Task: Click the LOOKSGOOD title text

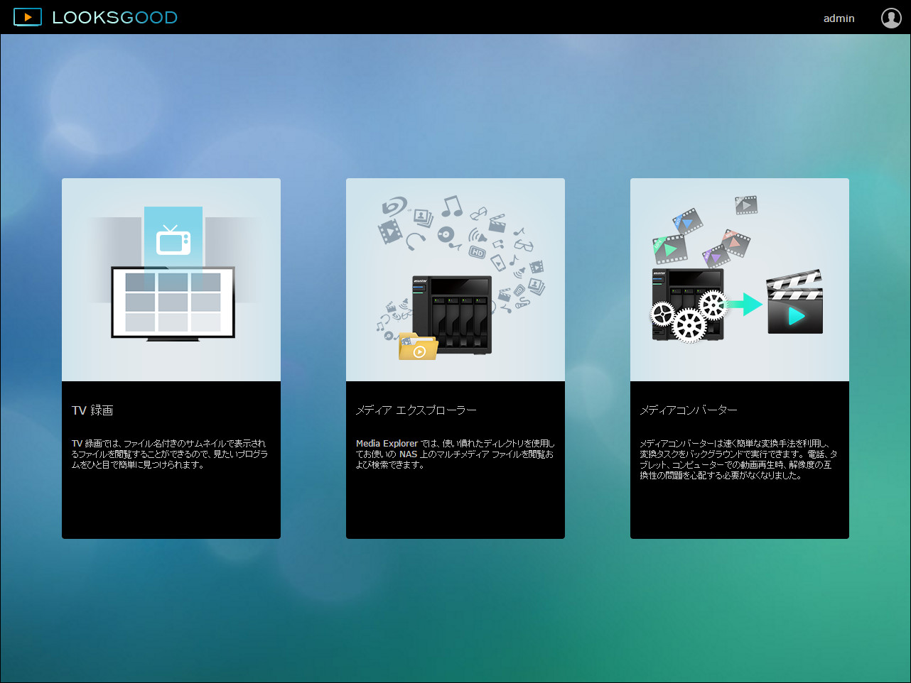Action: tap(115, 17)
